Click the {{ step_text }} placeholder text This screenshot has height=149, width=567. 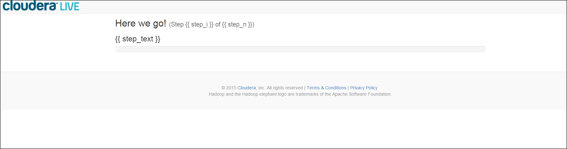click(138, 39)
